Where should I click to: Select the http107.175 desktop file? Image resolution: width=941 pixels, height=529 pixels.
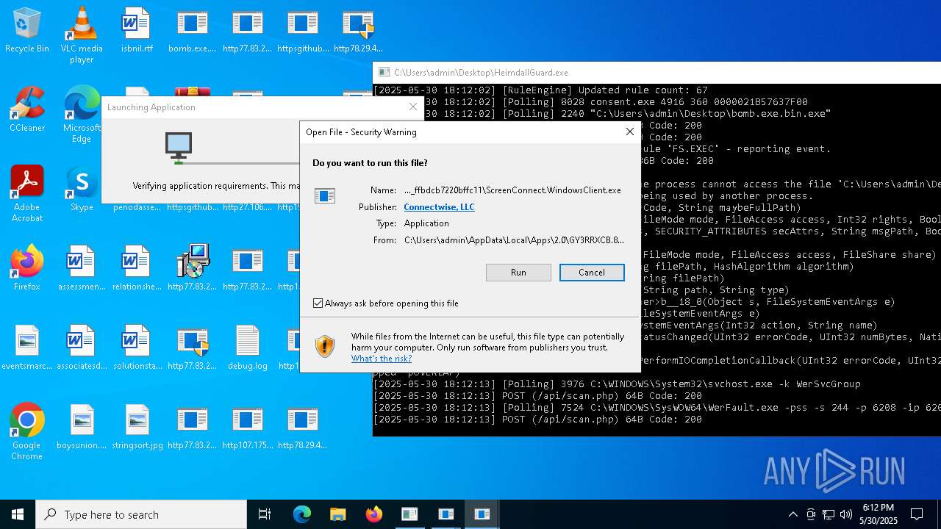click(x=248, y=428)
